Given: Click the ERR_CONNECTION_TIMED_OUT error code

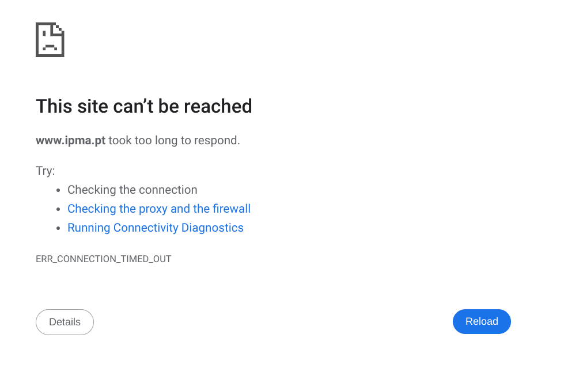Looking at the screenshot, I should pyautogui.click(x=104, y=259).
